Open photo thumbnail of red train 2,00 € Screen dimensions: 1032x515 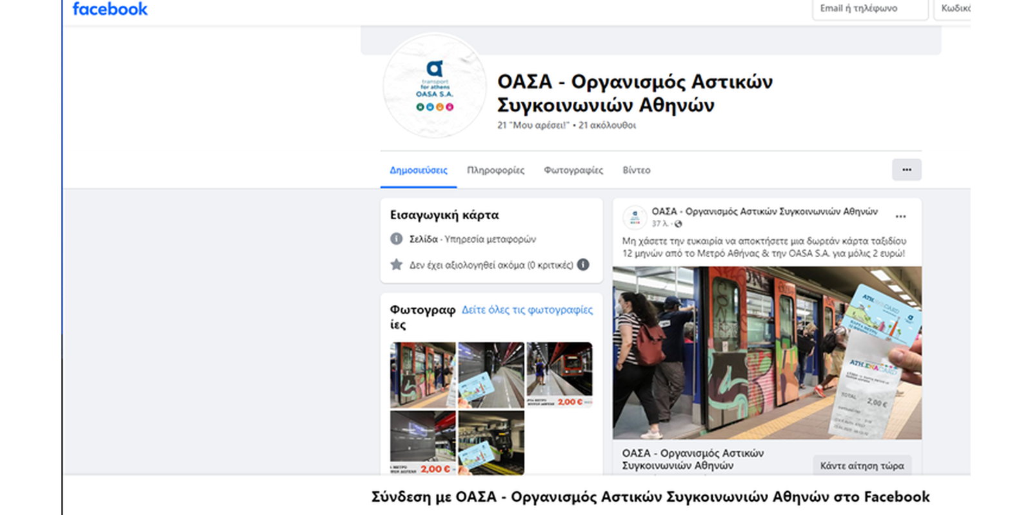click(559, 375)
